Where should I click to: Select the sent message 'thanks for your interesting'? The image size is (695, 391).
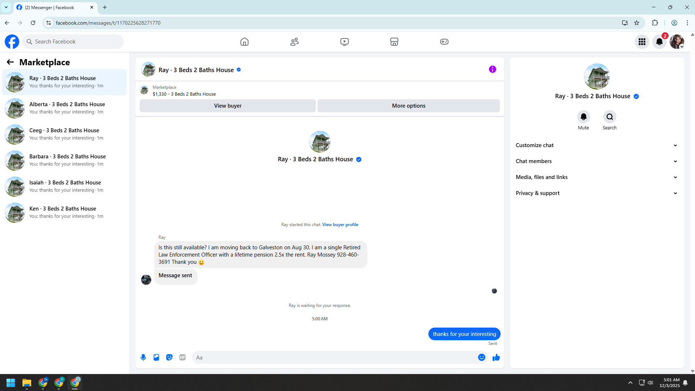[x=464, y=334]
